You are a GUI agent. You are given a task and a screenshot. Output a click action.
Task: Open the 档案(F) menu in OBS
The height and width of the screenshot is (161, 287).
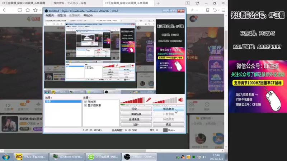[x=50, y=15]
